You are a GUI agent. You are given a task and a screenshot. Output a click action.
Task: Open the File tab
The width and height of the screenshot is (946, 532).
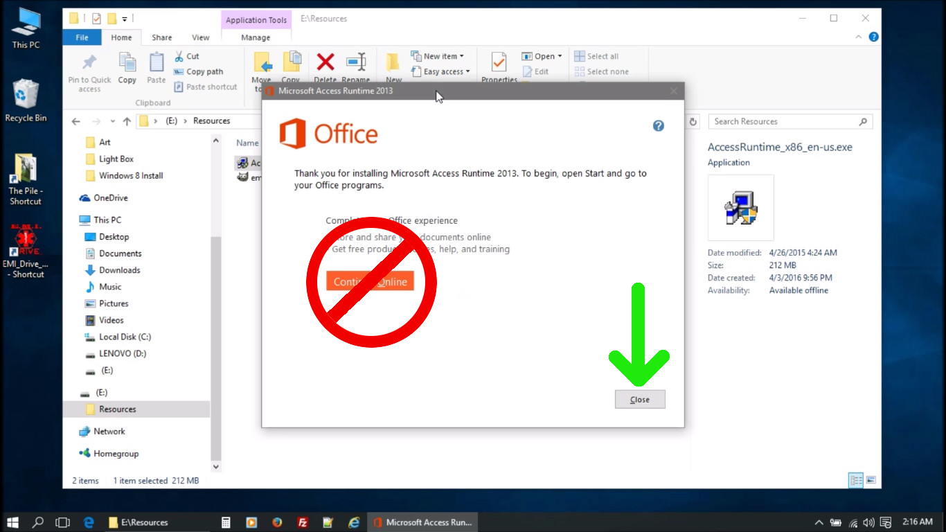pos(82,37)
